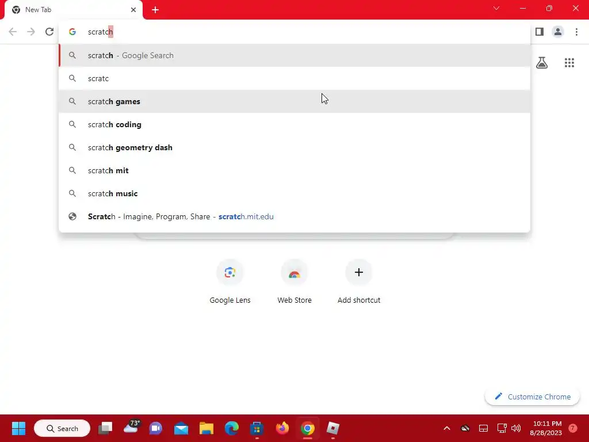Click the Chrome taskbar icon
The width and height of the screenshot is (589, 442).
(x=307, y=428)
